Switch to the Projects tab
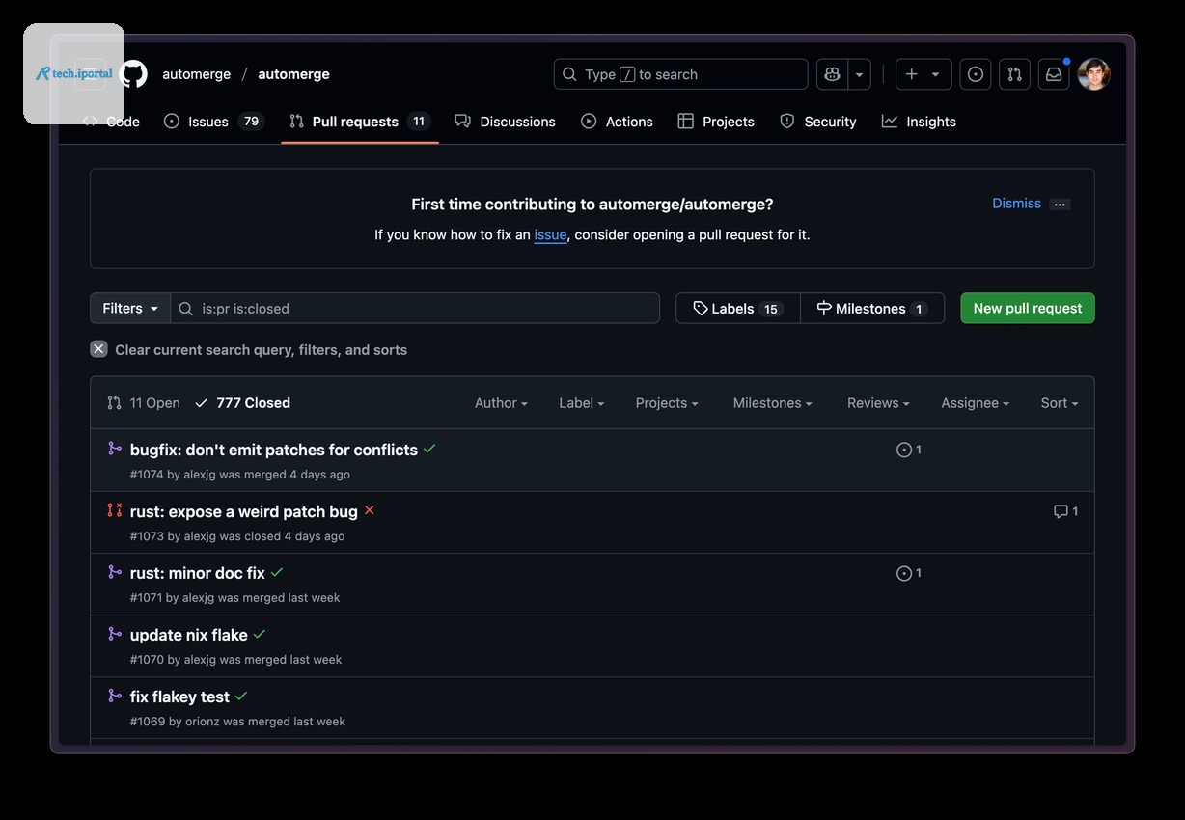The width and height of the screenshot is (1185, 820). point(716,122)
